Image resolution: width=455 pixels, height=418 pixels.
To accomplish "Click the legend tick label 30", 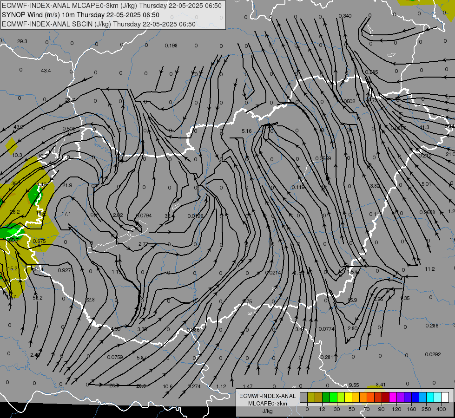I will pos(337,409).
